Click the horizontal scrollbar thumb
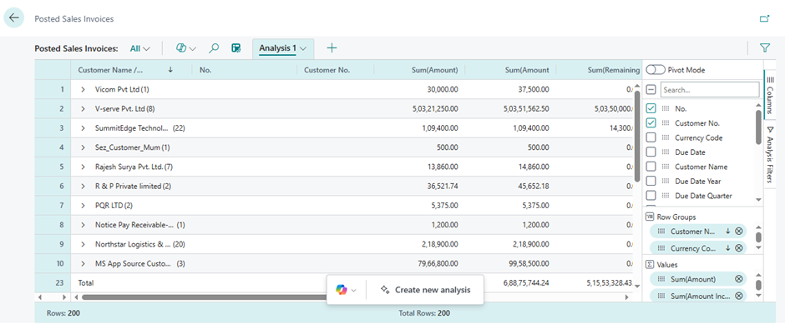 pos(205,297)
